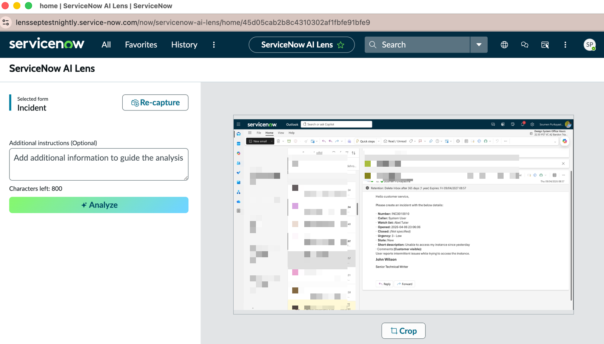Click the app launcher grid in captured Outlook
This screenshot has height=344, width=604.
pyautogui.click(x=238, y=124)
